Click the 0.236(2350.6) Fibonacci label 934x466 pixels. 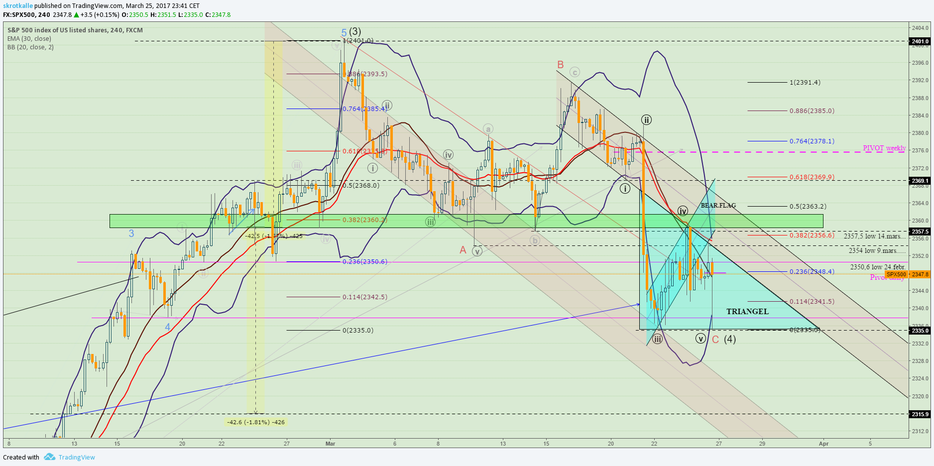(x=365, y=262)
